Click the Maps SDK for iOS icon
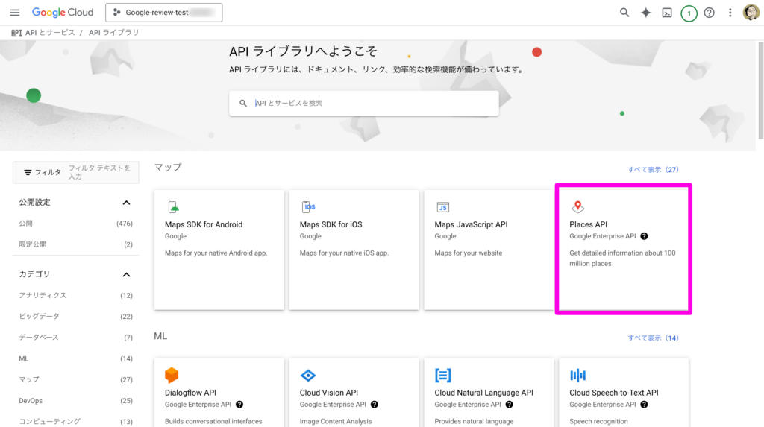Screen dimensions: 764x427 click(x=308, y=207)
